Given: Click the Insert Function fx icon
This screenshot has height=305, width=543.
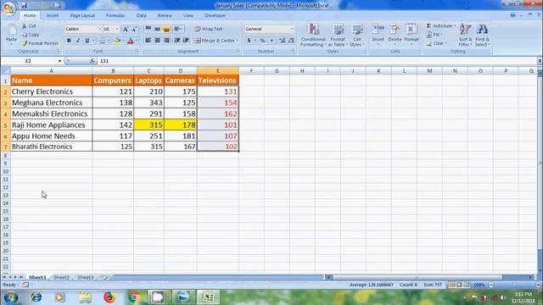Looking at the screenshot, I should pos(92,61).
